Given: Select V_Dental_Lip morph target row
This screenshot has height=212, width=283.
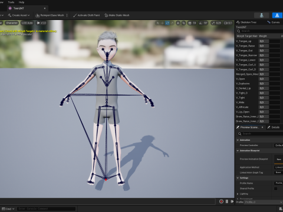Looking at the screenshot, I should tap(259, 88).
